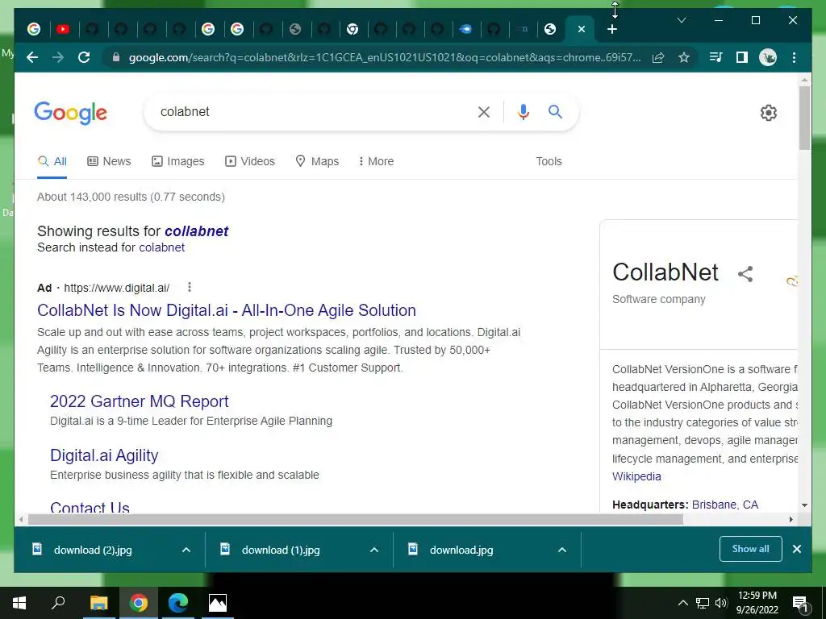Screen dimensions: 826x619
Task: Share the CollabNet knowledge panel
Action: click(x=745, y=274)
